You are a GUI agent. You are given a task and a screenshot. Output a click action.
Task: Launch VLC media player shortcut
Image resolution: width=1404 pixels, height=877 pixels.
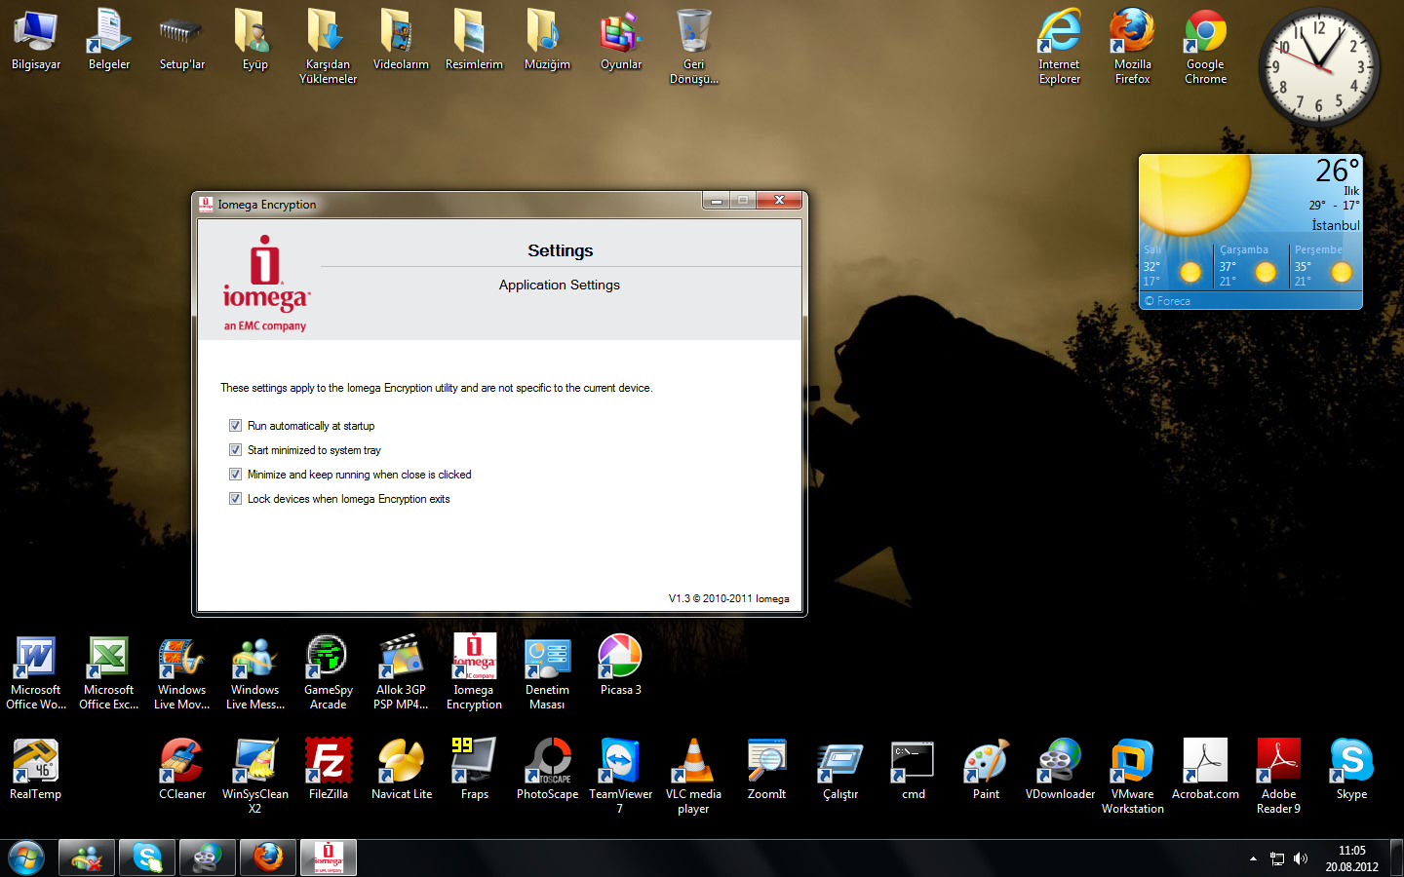pyautogui.click(x=693, y=777)
